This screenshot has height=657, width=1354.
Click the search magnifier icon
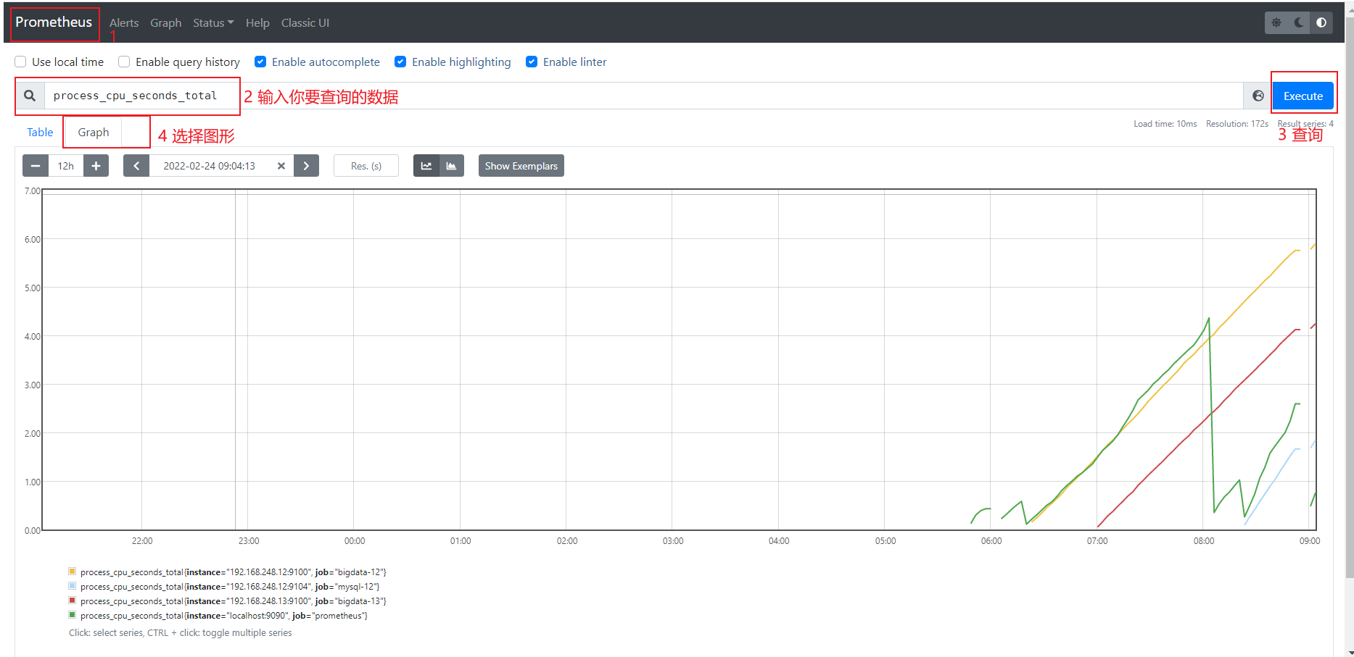coord(30,96)
